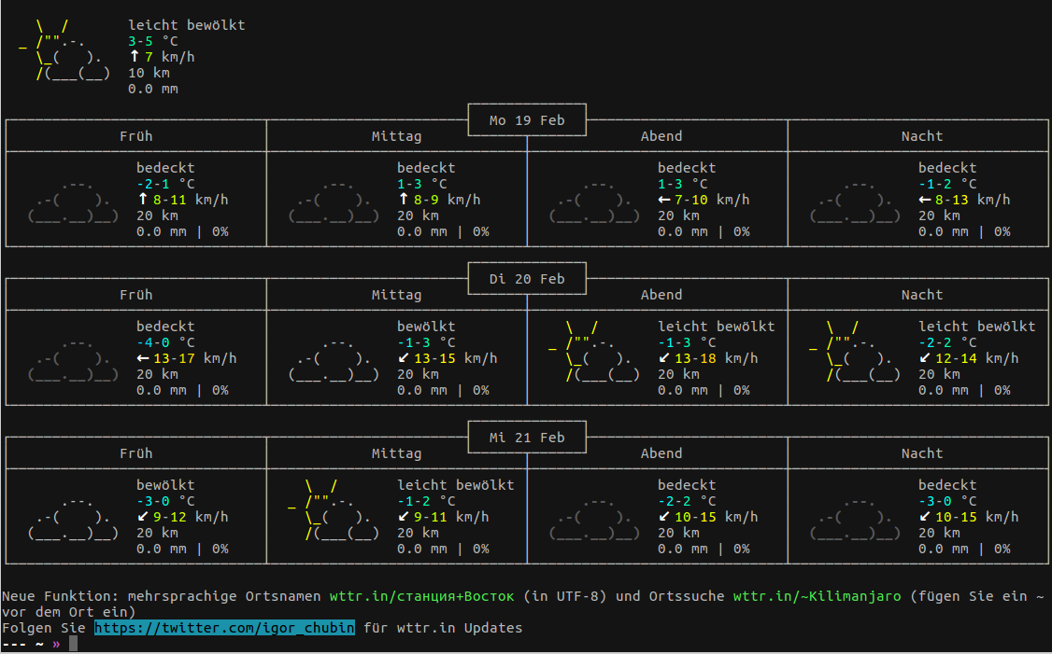
Task: Click the terminal prompt cursor block
Action: [73, 644]
